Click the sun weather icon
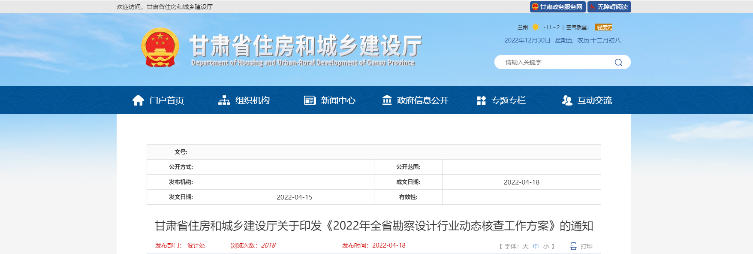 535,27
